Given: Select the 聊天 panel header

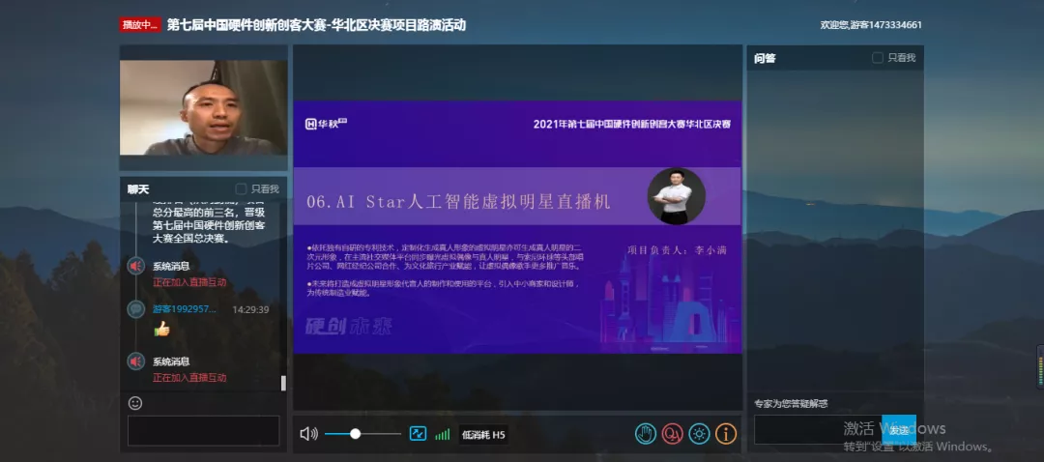Looking at the screenshot, I should click(x=138, y=189).
